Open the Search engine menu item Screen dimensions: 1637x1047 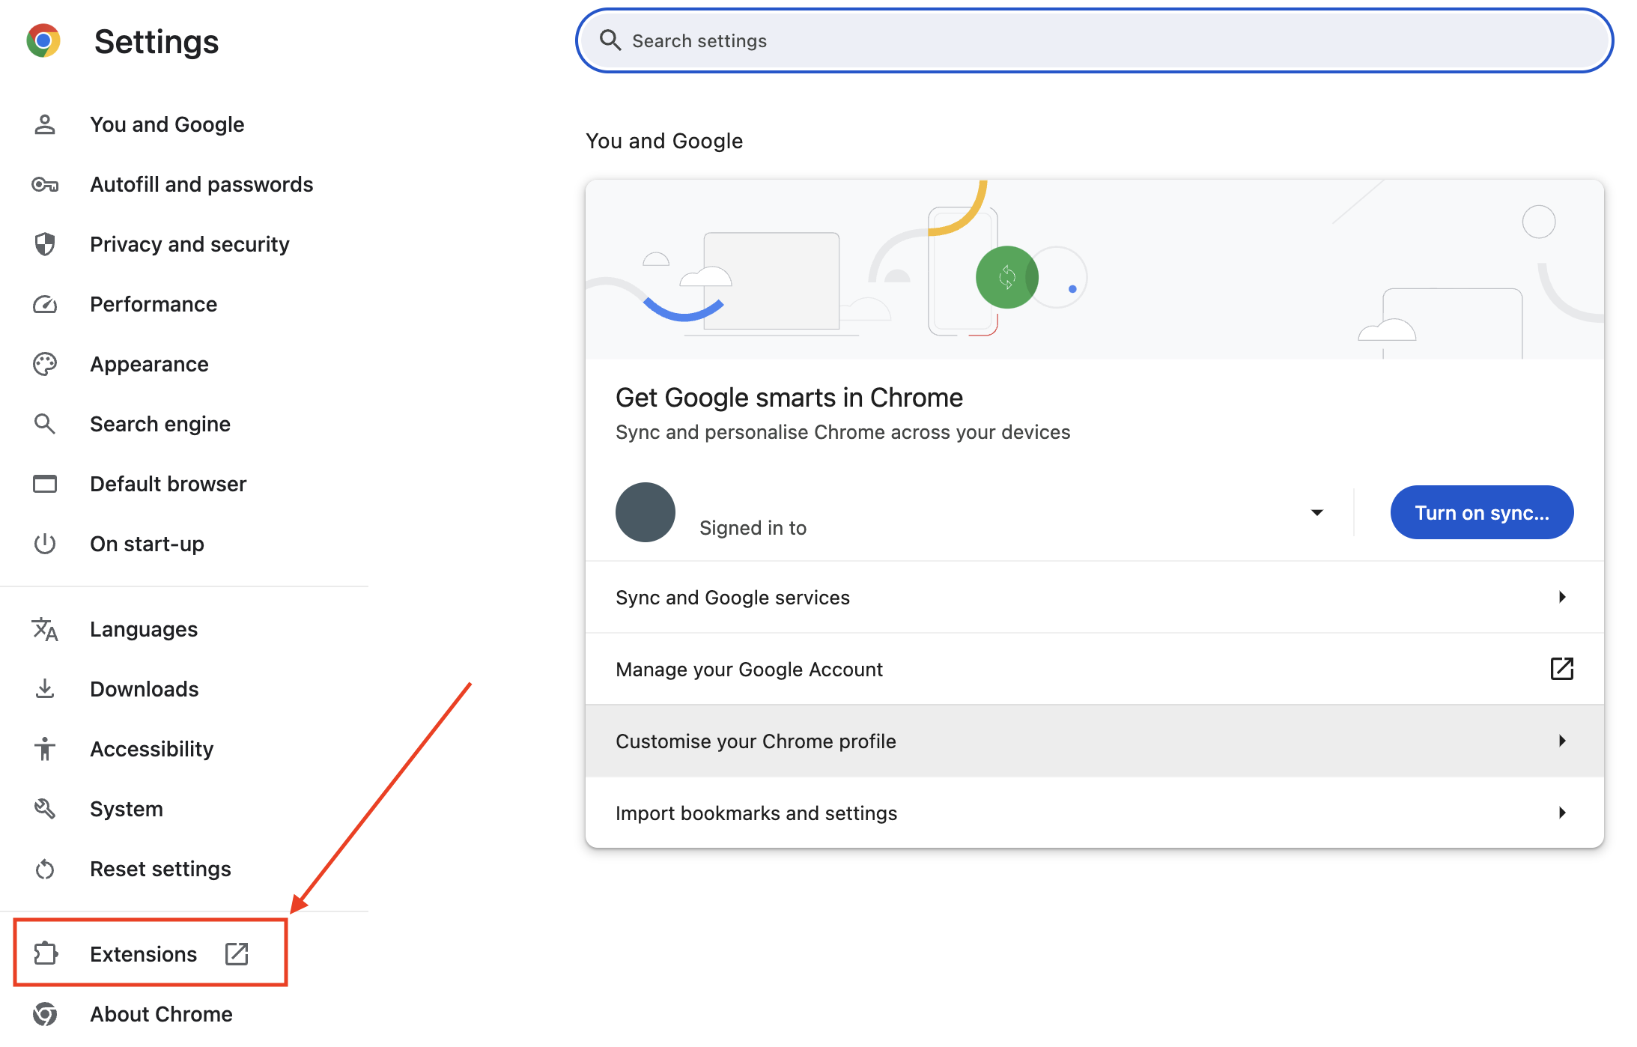(x=160, y=424)
